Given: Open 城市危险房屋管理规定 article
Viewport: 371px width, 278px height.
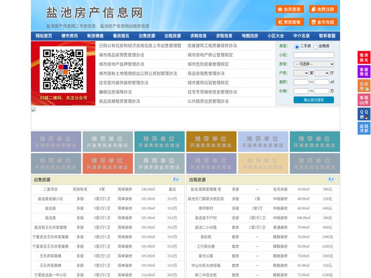Looking at the screenshot, I should point(208,64).
